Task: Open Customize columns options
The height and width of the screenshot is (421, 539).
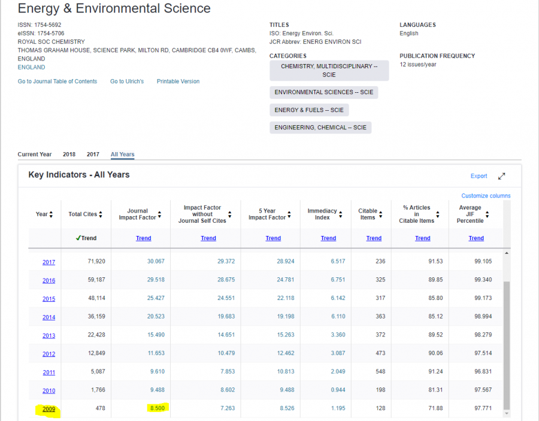Action: click(x=486, y=196)
